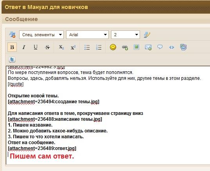Place cursor in the message text area
Screen dimensions: 210x171
point(108,115)
